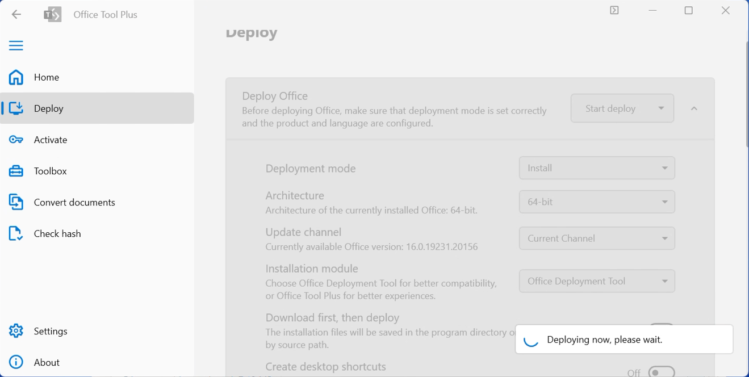
Task: Collapse the Deploy Office section chevron
Action: click(x=694, y=108)
